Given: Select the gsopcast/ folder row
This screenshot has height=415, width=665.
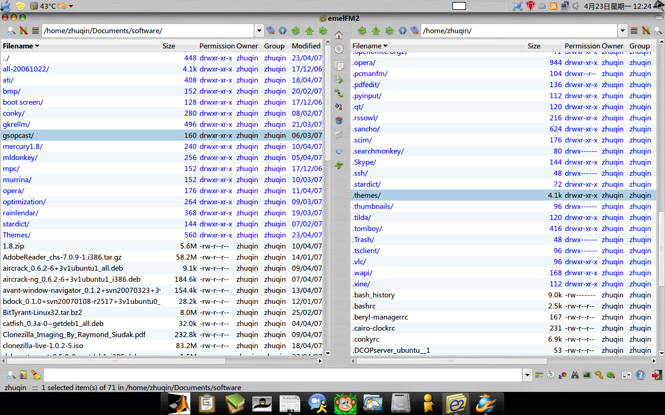Looking at the screenshot, I should (163, 135).
